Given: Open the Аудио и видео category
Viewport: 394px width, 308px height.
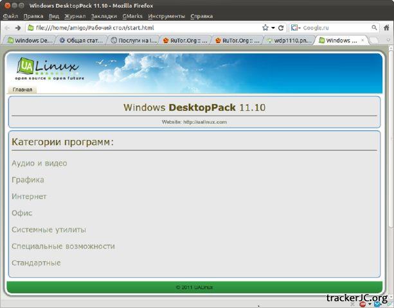Looking at the screenshot, I should click(x=39, y=164).
